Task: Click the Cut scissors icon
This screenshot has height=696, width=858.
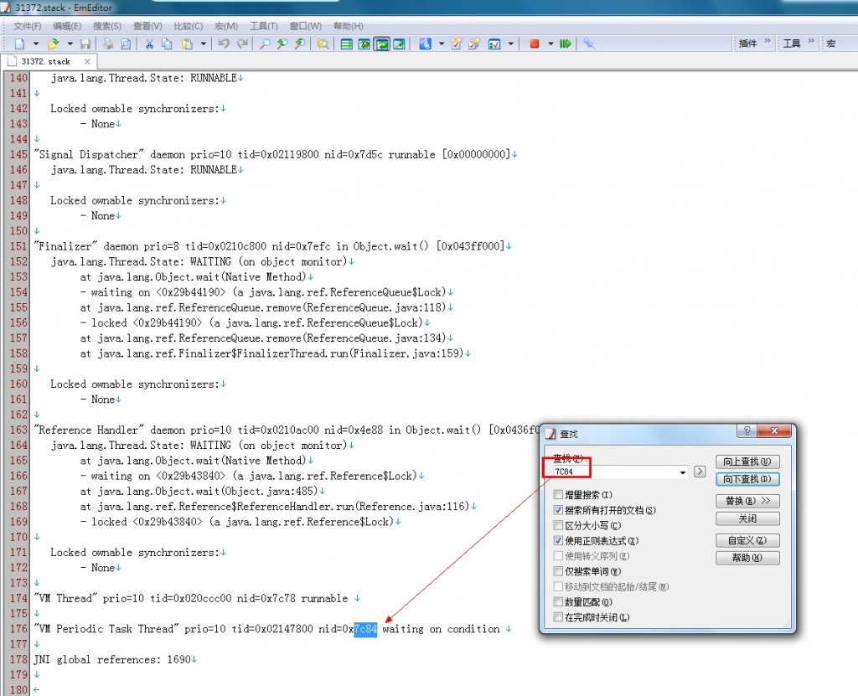Action: point(149,44)
